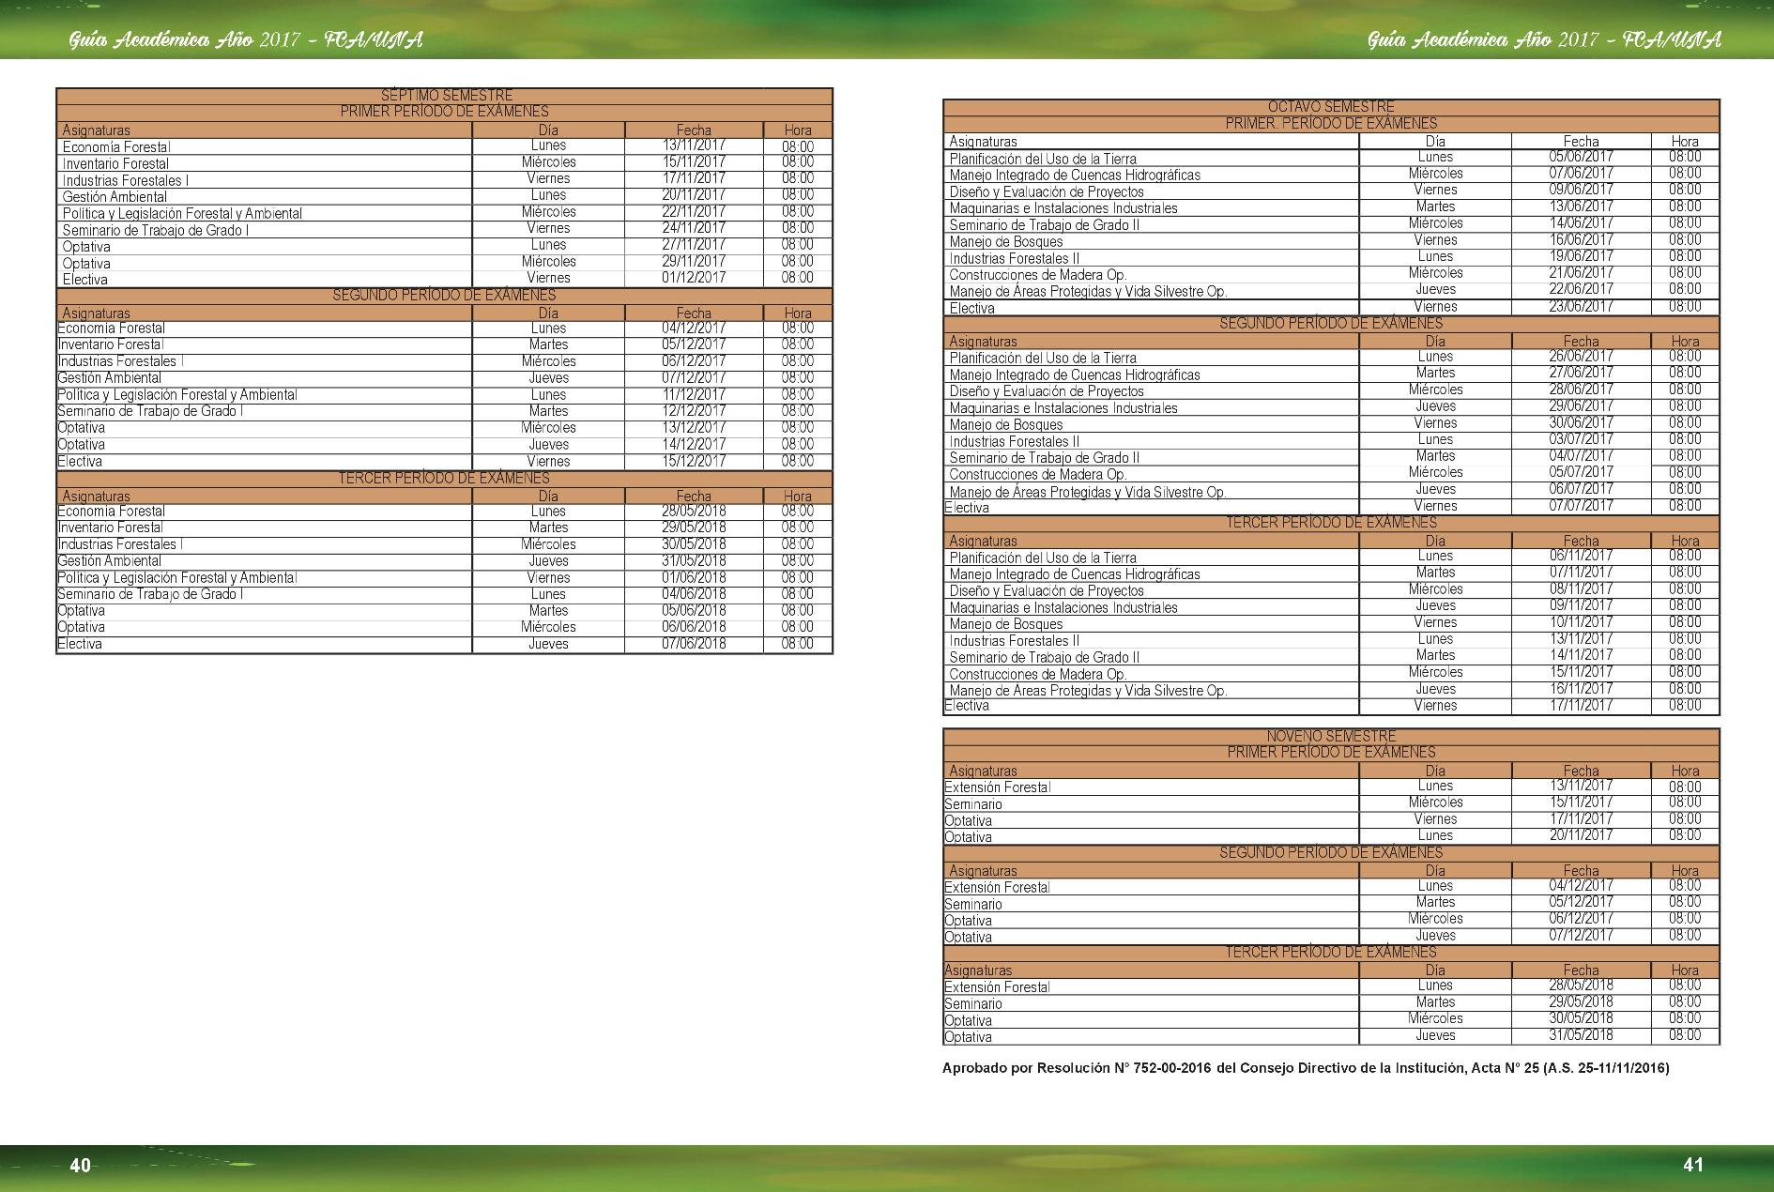Screen dimensions: 1774x1192
Task: Click the date 28/06/2017
Action: (1581, 390)
